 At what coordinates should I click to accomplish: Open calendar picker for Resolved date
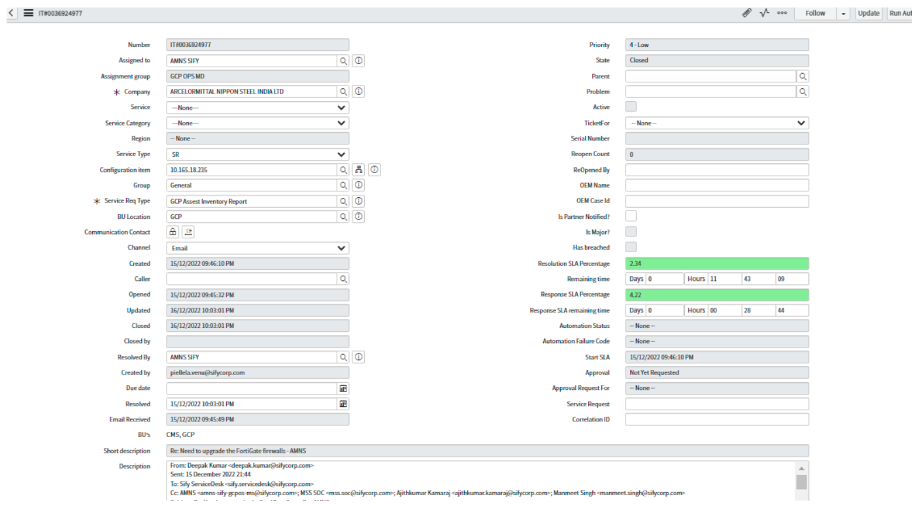point(342,404)
